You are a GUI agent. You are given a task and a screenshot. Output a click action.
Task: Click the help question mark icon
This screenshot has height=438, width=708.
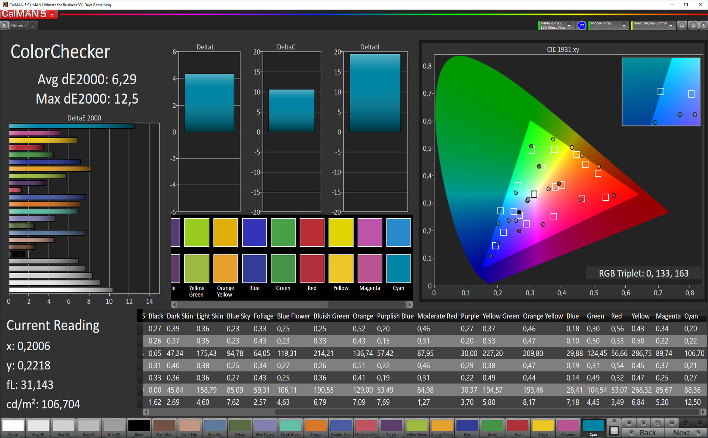(693, 25)
